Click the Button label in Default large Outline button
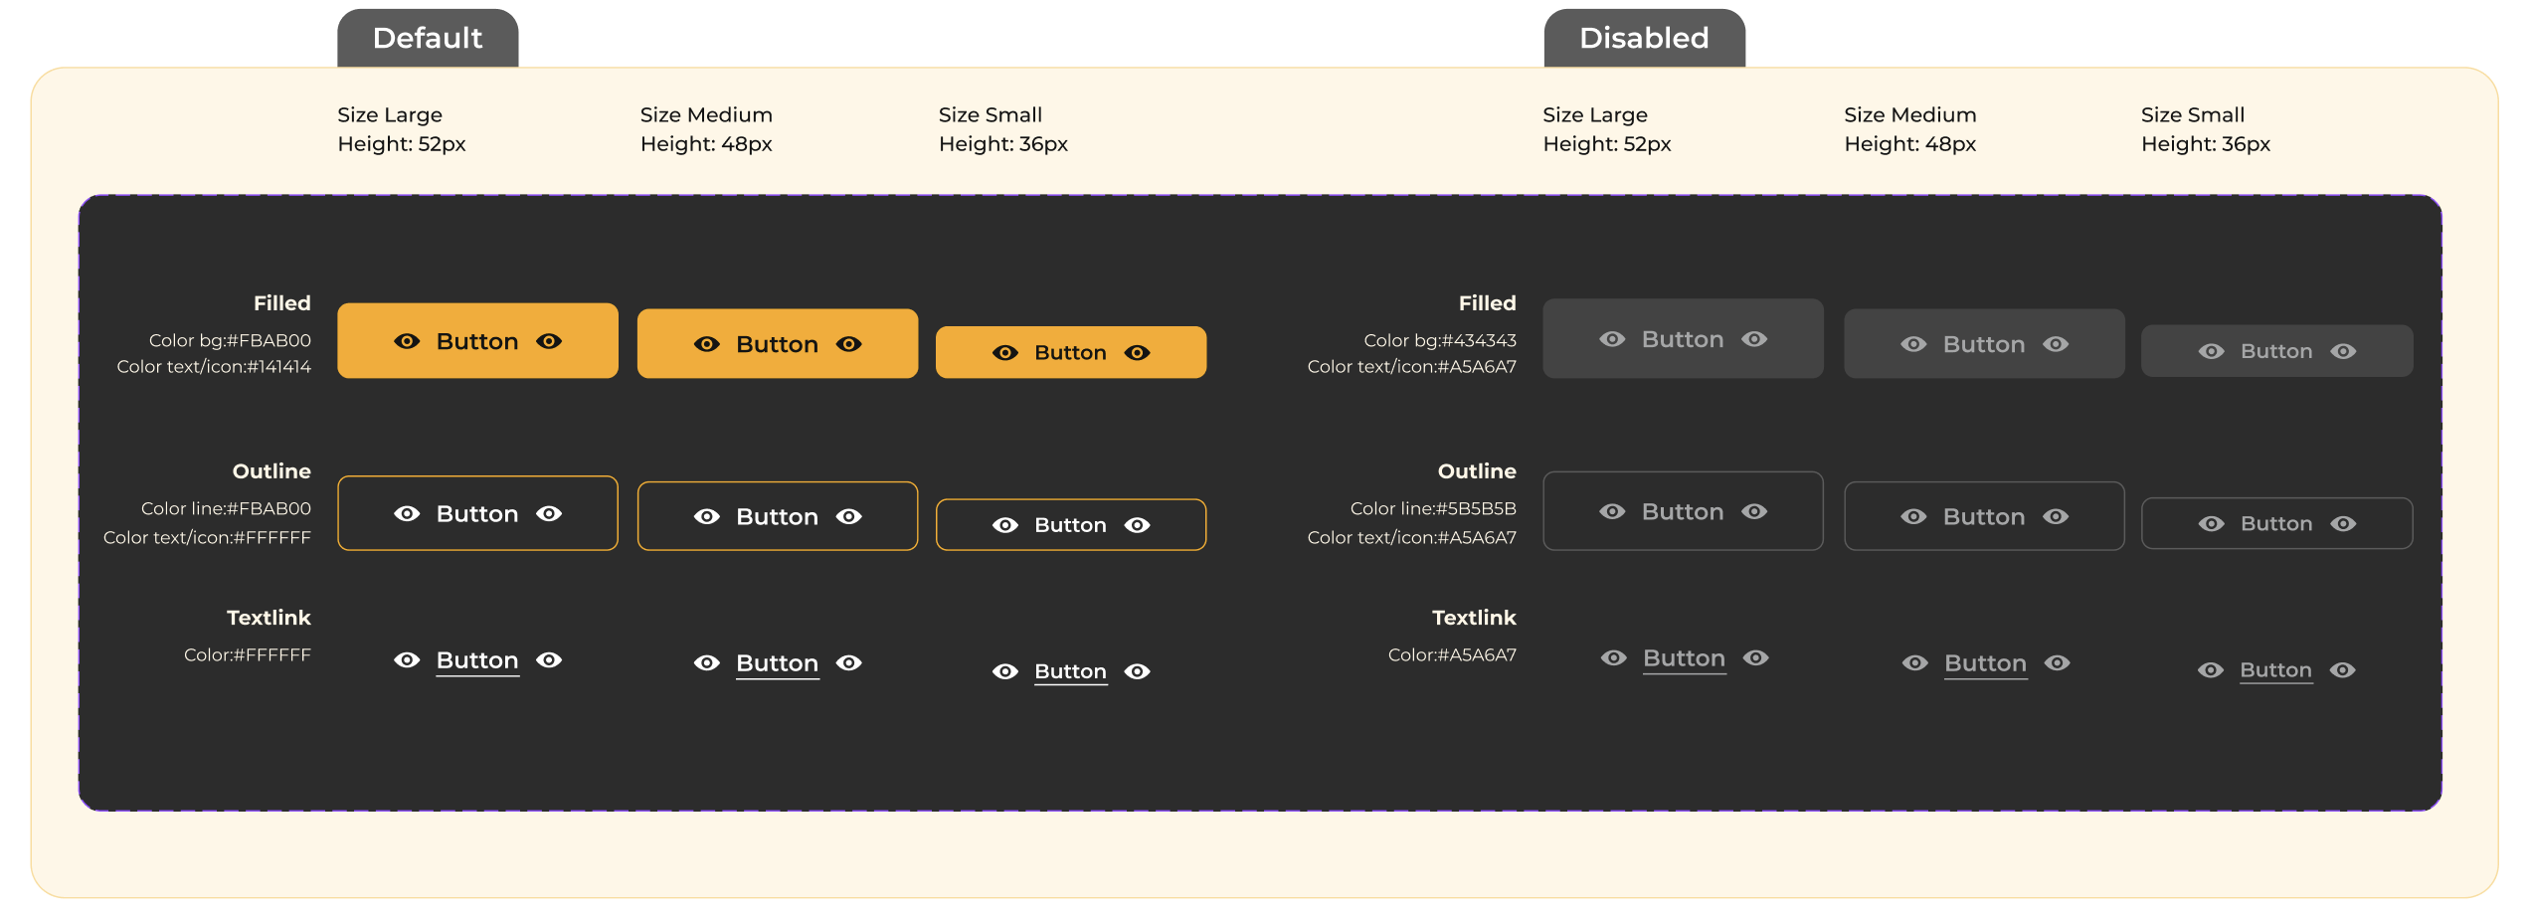This screenshot has width=2528, height=921. point(477,513)
